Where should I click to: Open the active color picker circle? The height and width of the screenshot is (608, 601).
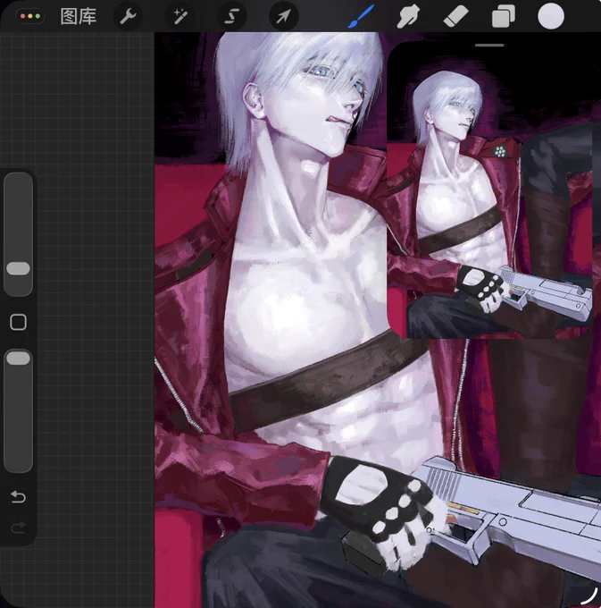pos(551,16)
